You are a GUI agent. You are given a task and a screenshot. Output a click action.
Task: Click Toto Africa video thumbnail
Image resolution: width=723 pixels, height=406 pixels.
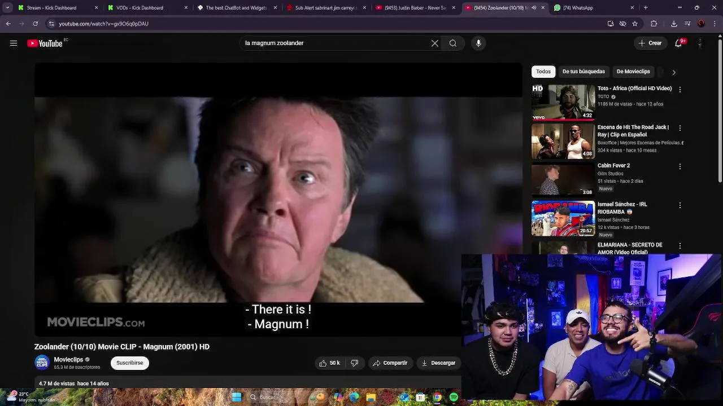563,102
